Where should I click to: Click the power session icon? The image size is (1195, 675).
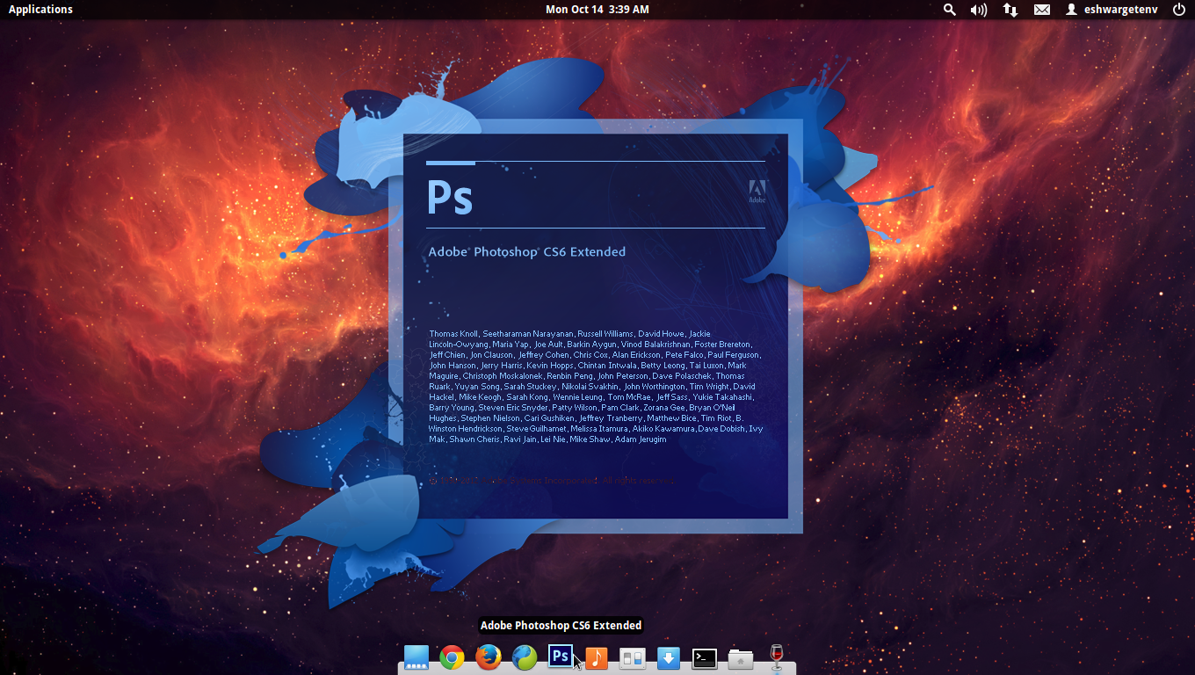coord(1178,10)
